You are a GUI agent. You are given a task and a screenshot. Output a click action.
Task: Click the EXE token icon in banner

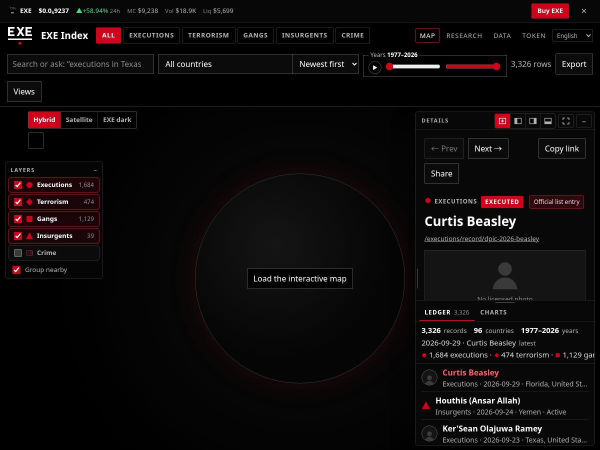click(12, 10)
